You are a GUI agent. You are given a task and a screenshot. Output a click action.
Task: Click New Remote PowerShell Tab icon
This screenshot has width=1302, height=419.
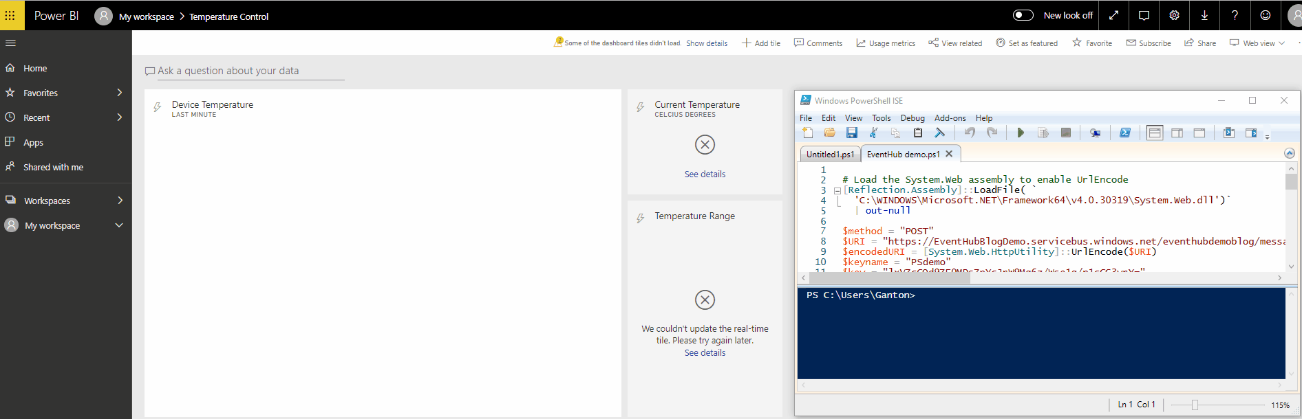(x=1096, y=133)
